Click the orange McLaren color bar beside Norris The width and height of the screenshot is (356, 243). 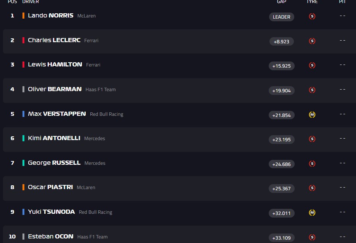(24, 16)
